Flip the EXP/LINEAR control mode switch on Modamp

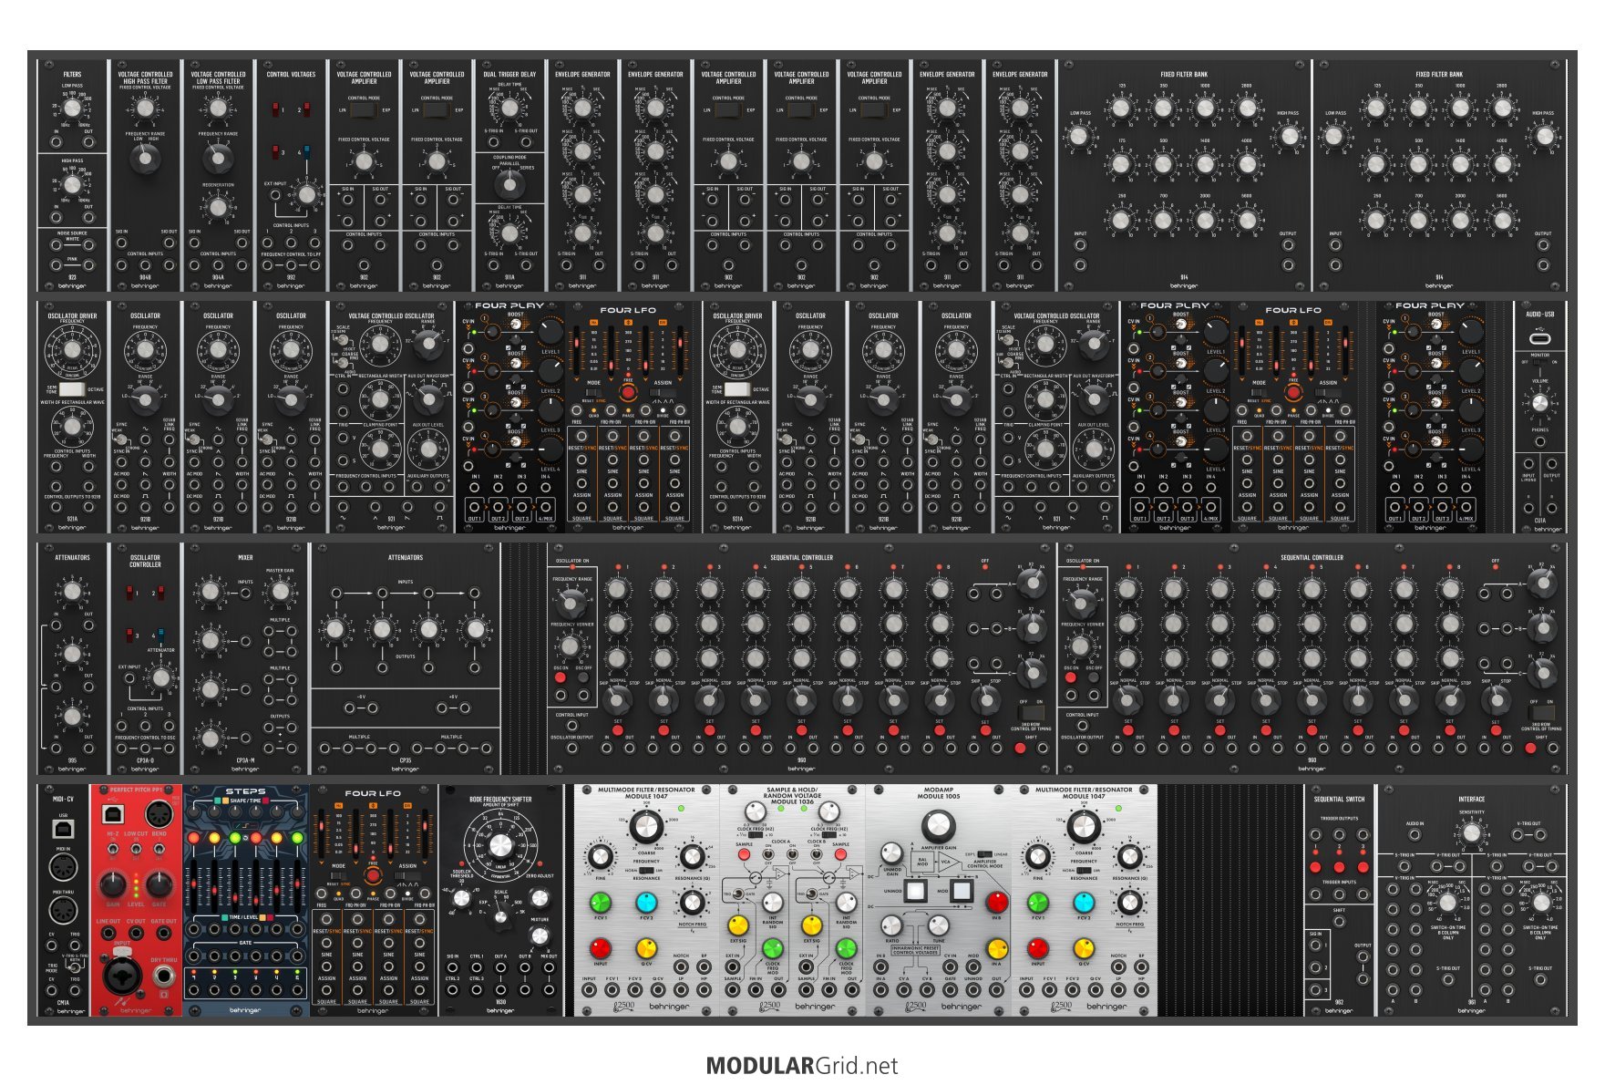tap(983, 854)
